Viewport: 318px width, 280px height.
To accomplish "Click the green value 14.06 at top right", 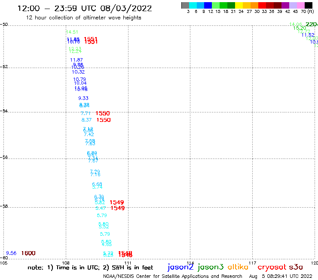I will click(296, 24).
